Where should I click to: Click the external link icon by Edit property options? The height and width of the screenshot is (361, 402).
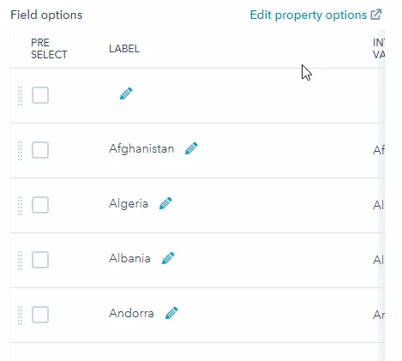376,15
